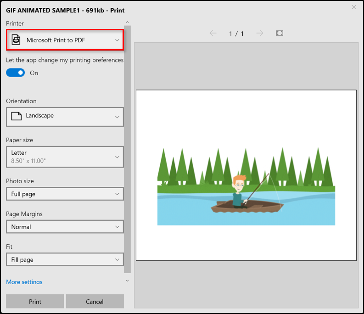Click the Orientation label
Image resolution: width=364 pixels, height=314 pixels.
click(x=21, y=101)
